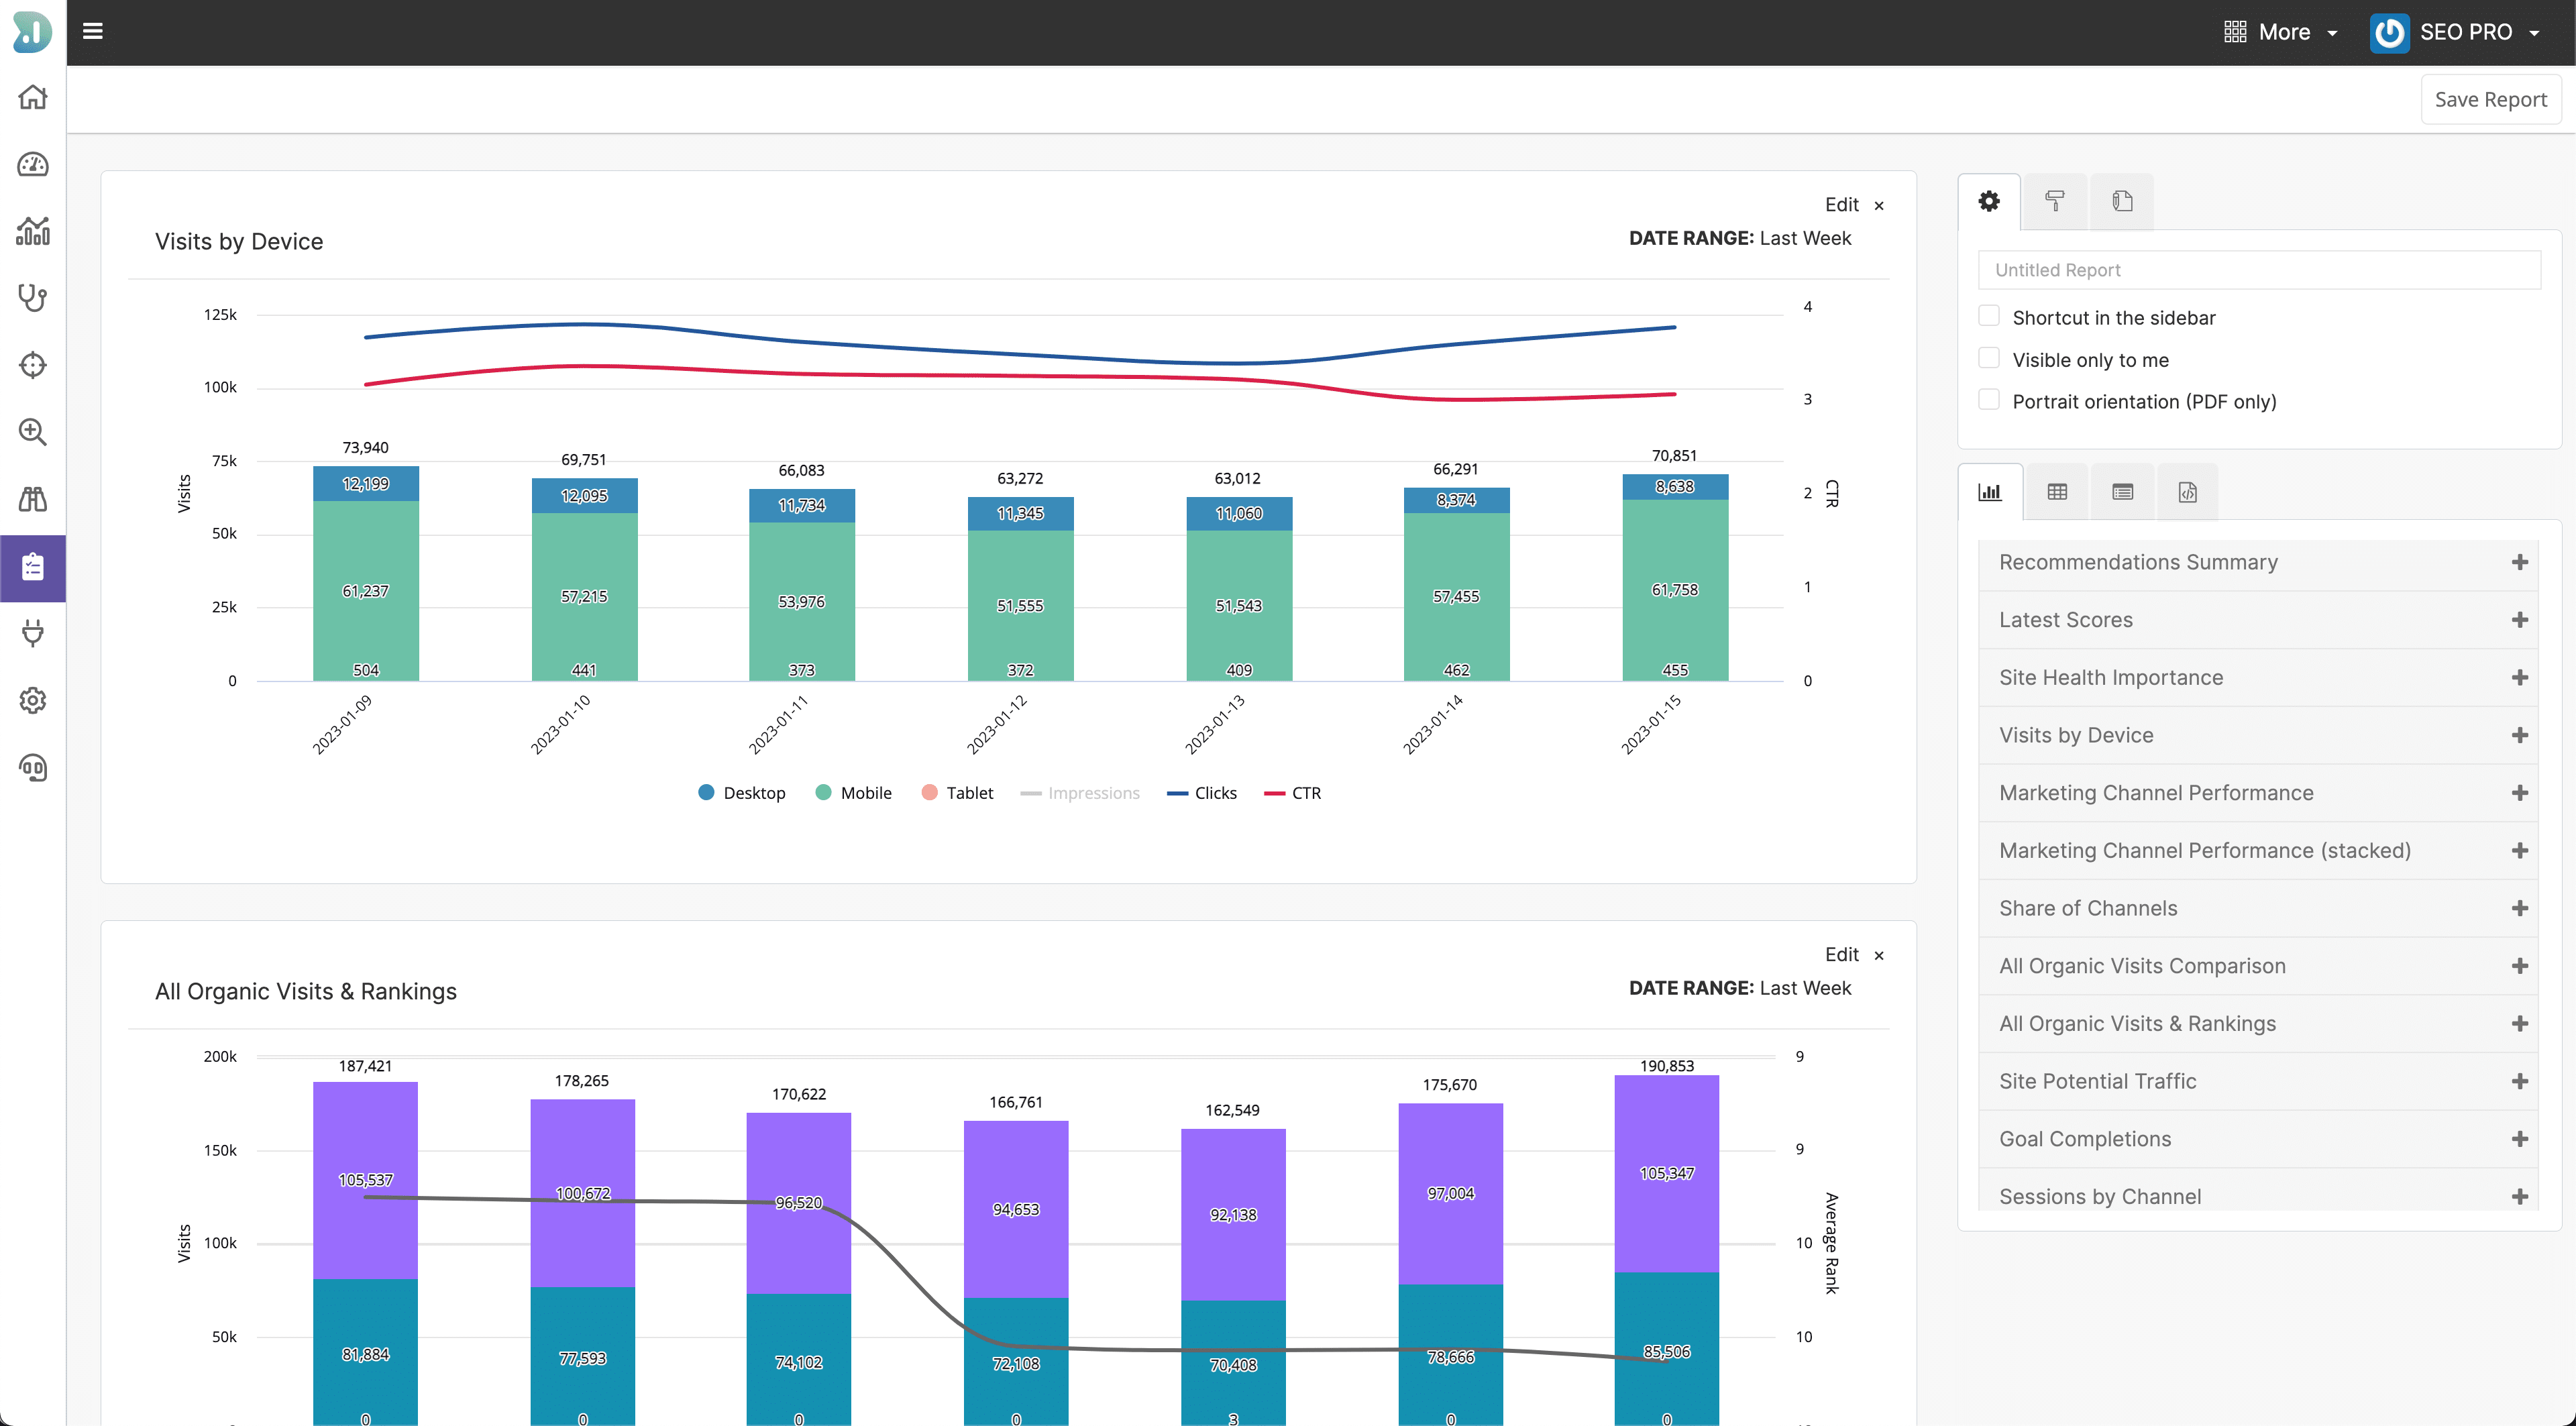The image size is (2576, 1426).
Task: Add Latest Scores widget with plus
Action: [x=2519, y=620]
